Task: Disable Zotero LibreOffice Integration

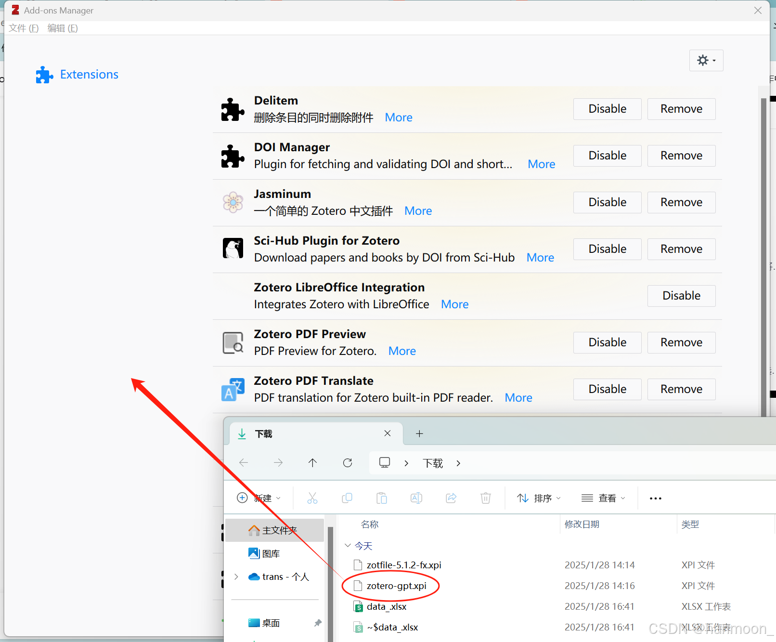Action: [682, 296]
